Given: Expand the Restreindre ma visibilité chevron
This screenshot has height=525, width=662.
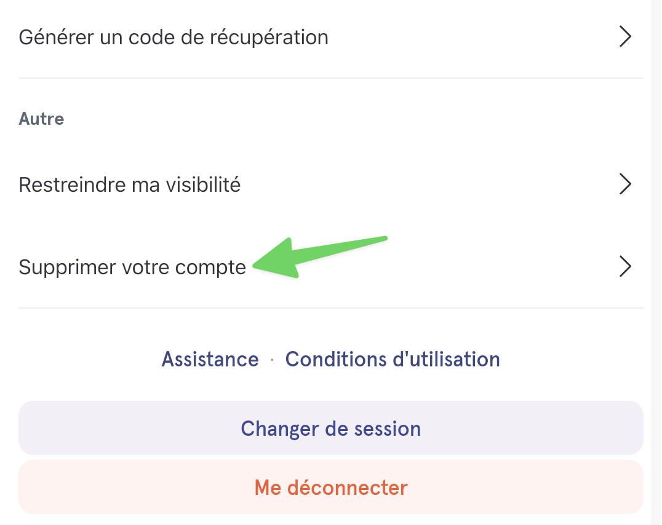Looking at the screenshot, I should tap(625, 184).
